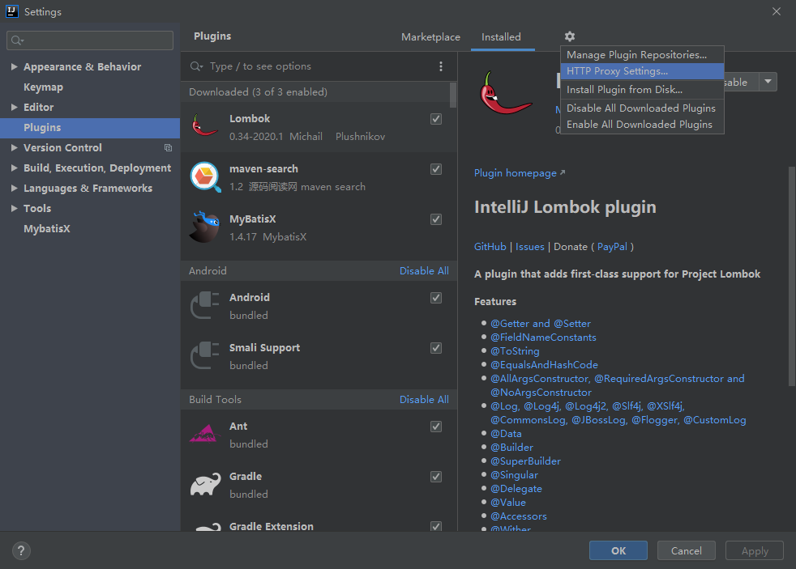Select Manage Plugin Repositories menu item

(642, 55)
